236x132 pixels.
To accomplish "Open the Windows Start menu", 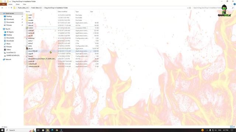I will [2, 130].
